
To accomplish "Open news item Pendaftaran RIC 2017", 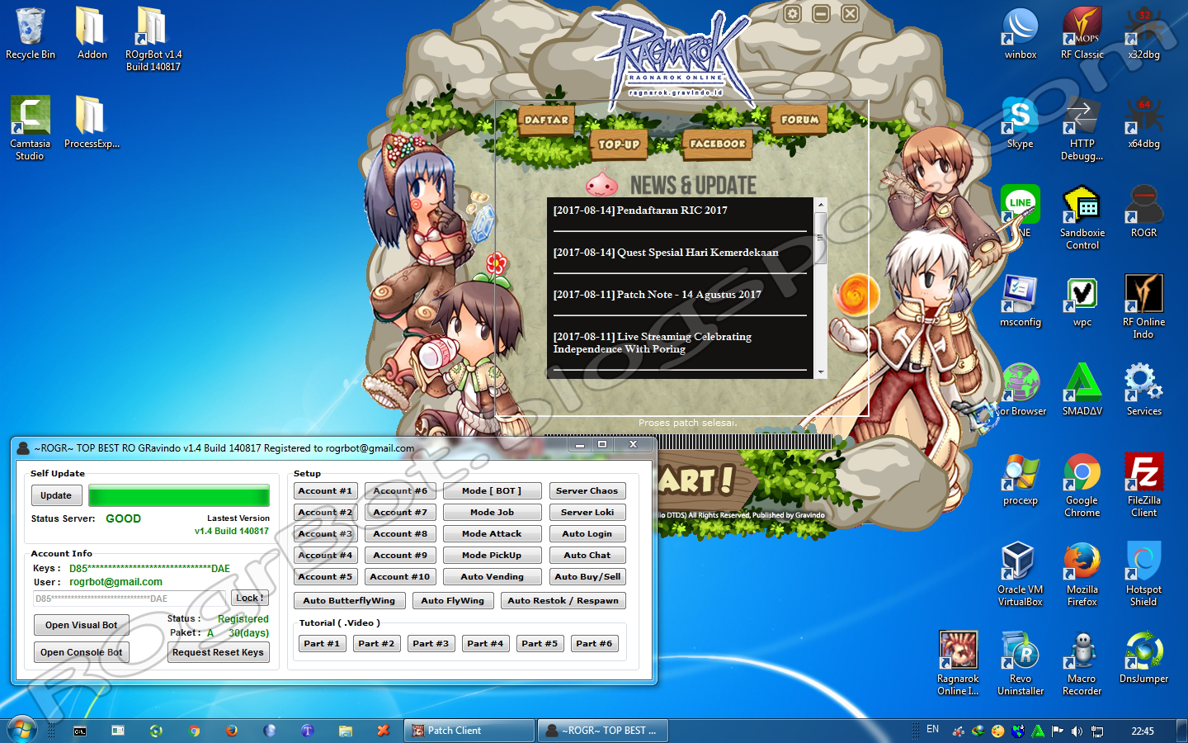I will click(x=640, y=211).
